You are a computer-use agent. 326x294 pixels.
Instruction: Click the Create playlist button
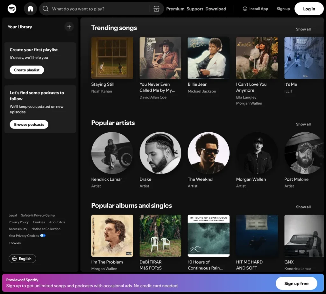[27, 70]
